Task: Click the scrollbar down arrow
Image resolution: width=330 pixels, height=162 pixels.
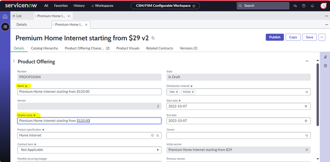Action: point(318,159)
